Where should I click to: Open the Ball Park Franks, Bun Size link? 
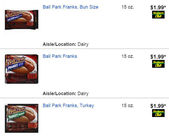tap(70, 7)
